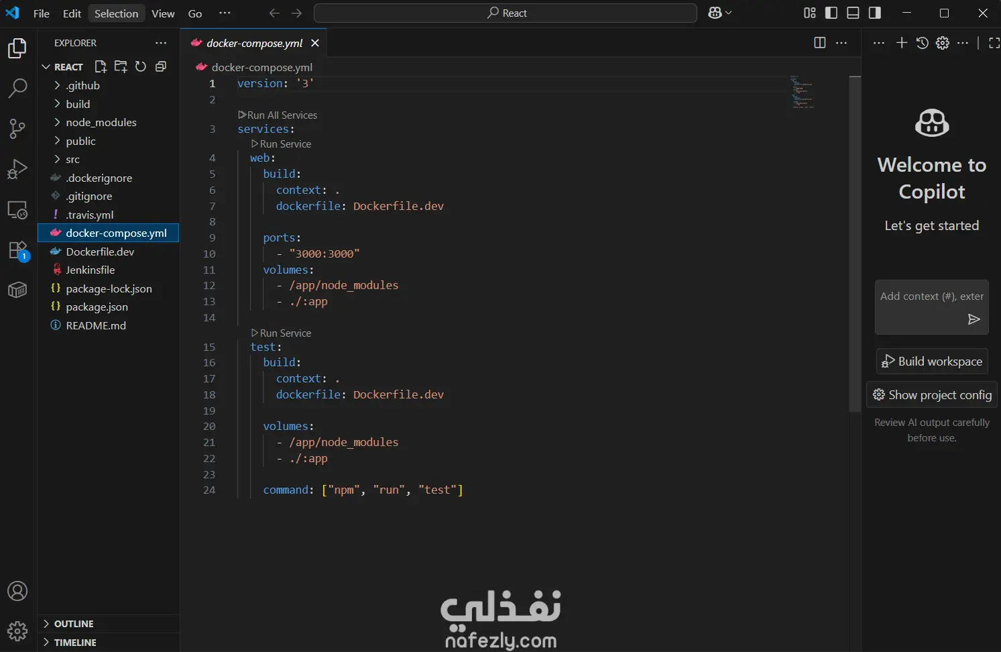Click Run All Services code lens

pos(278,115)
